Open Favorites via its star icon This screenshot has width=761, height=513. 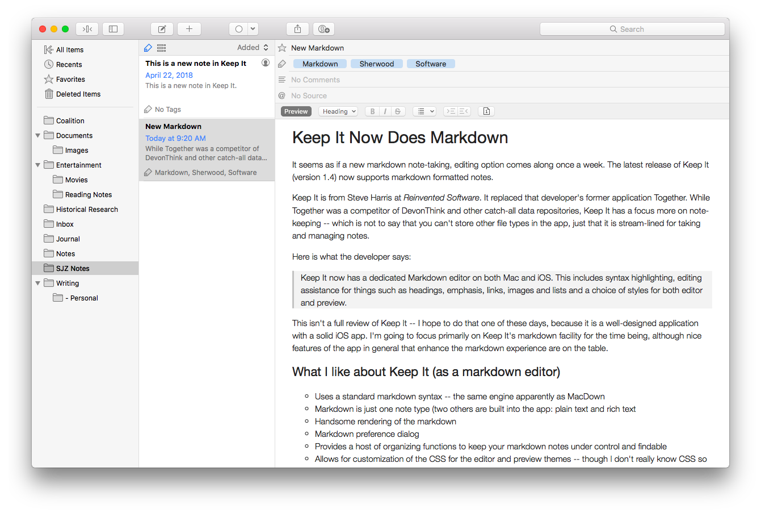click(x=49, y=79)
